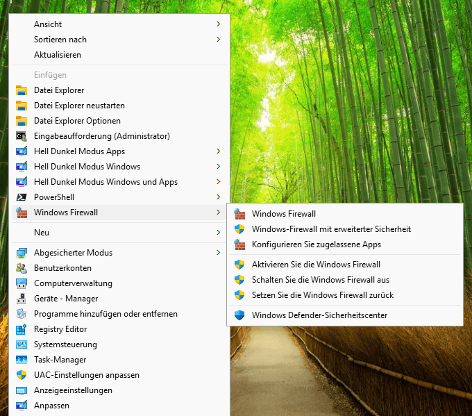
Task: Click the Hell Dunkel Modus Windows und Apps icon
Action: (22, 182)
